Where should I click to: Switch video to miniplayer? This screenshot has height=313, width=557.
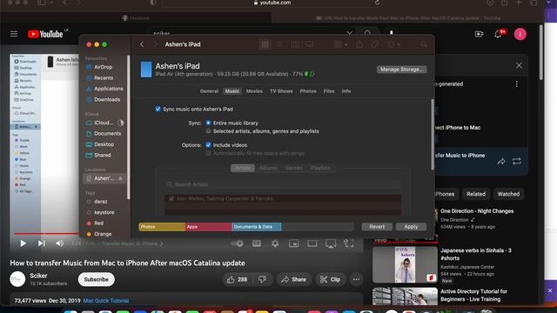[293, 243]
